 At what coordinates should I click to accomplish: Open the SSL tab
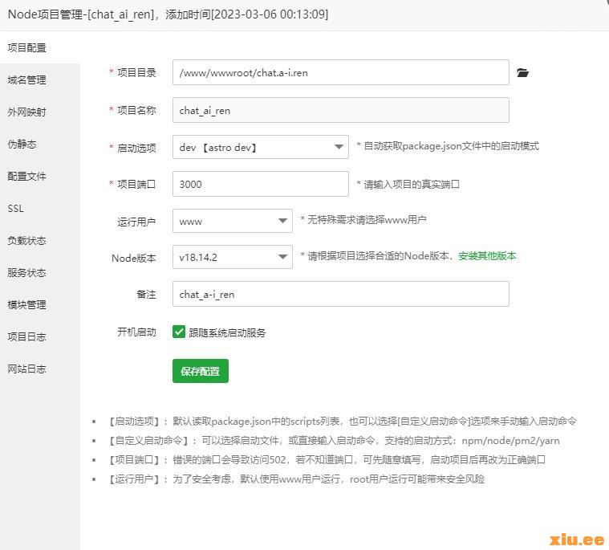pos(16,209)
